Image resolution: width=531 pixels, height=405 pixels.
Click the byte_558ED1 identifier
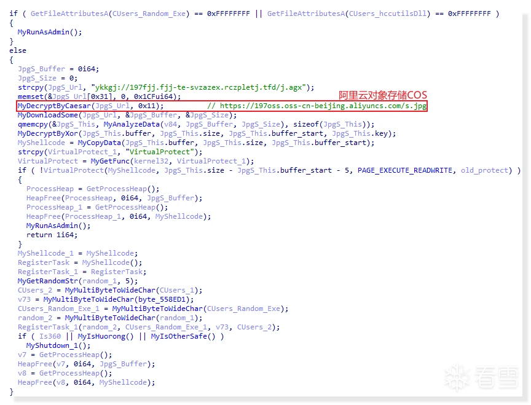[162, 299]
